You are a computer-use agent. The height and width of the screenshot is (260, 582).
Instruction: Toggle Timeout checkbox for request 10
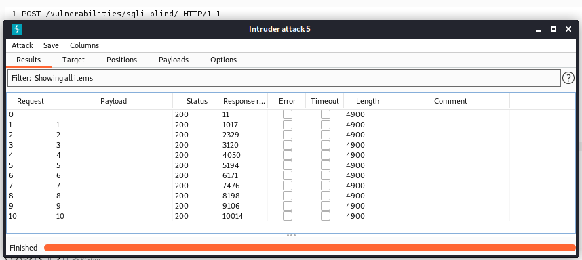tap(326, 216)
